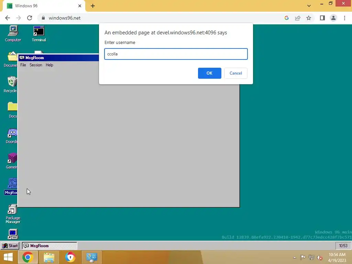This screenshot has height=264, width=352.
Task: Click the MsgRoom window title icon
Action: click(x=22, y=58)
